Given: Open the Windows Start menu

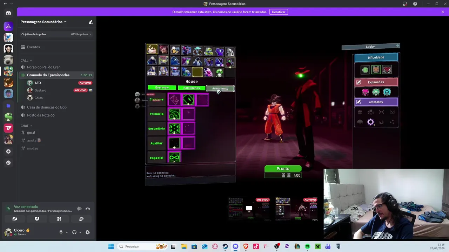Looking at the screenshot, I should 111,246.
